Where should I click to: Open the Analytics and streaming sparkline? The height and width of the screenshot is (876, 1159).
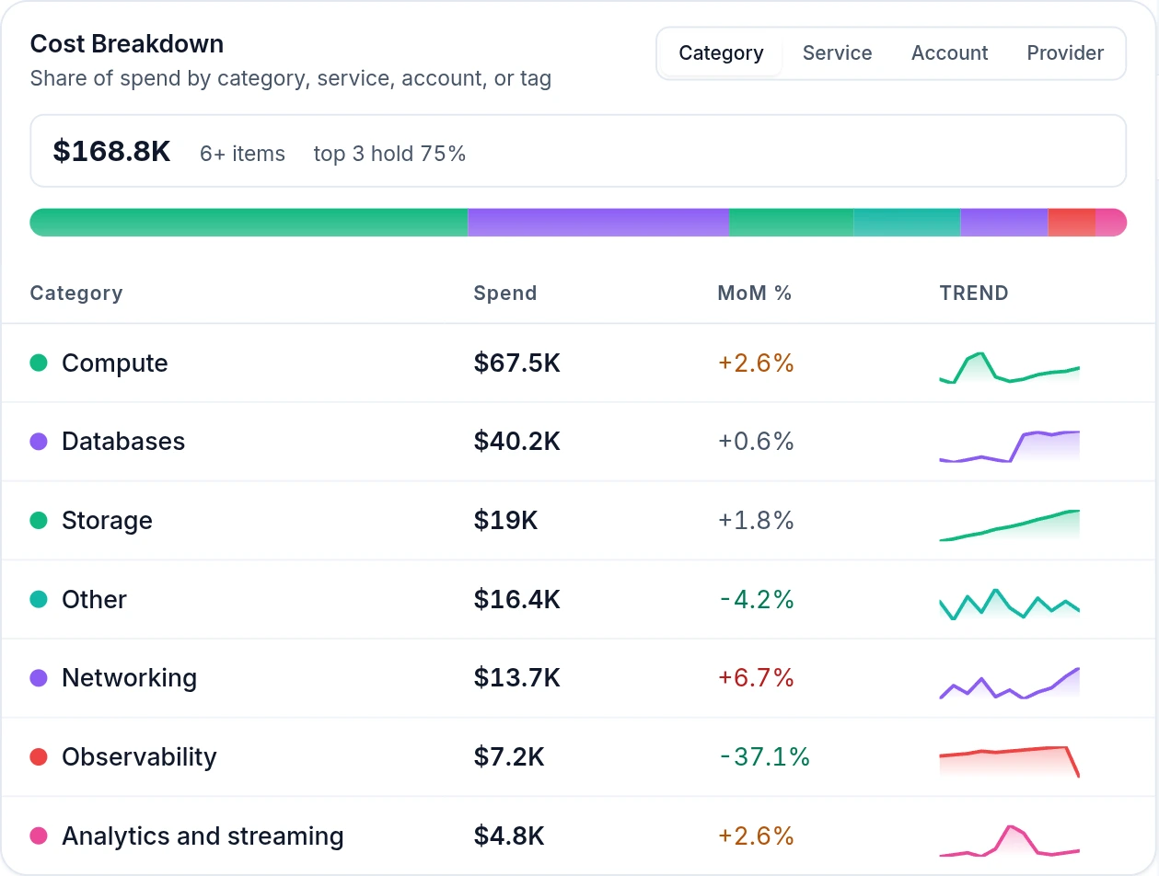[1009, 840]
